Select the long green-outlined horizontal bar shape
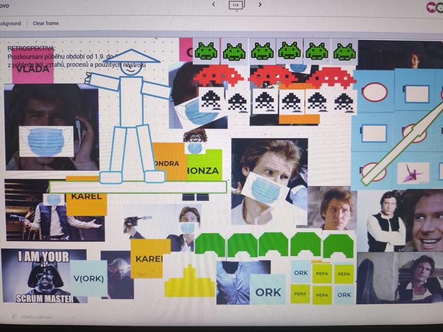 (x=138, y=187)
